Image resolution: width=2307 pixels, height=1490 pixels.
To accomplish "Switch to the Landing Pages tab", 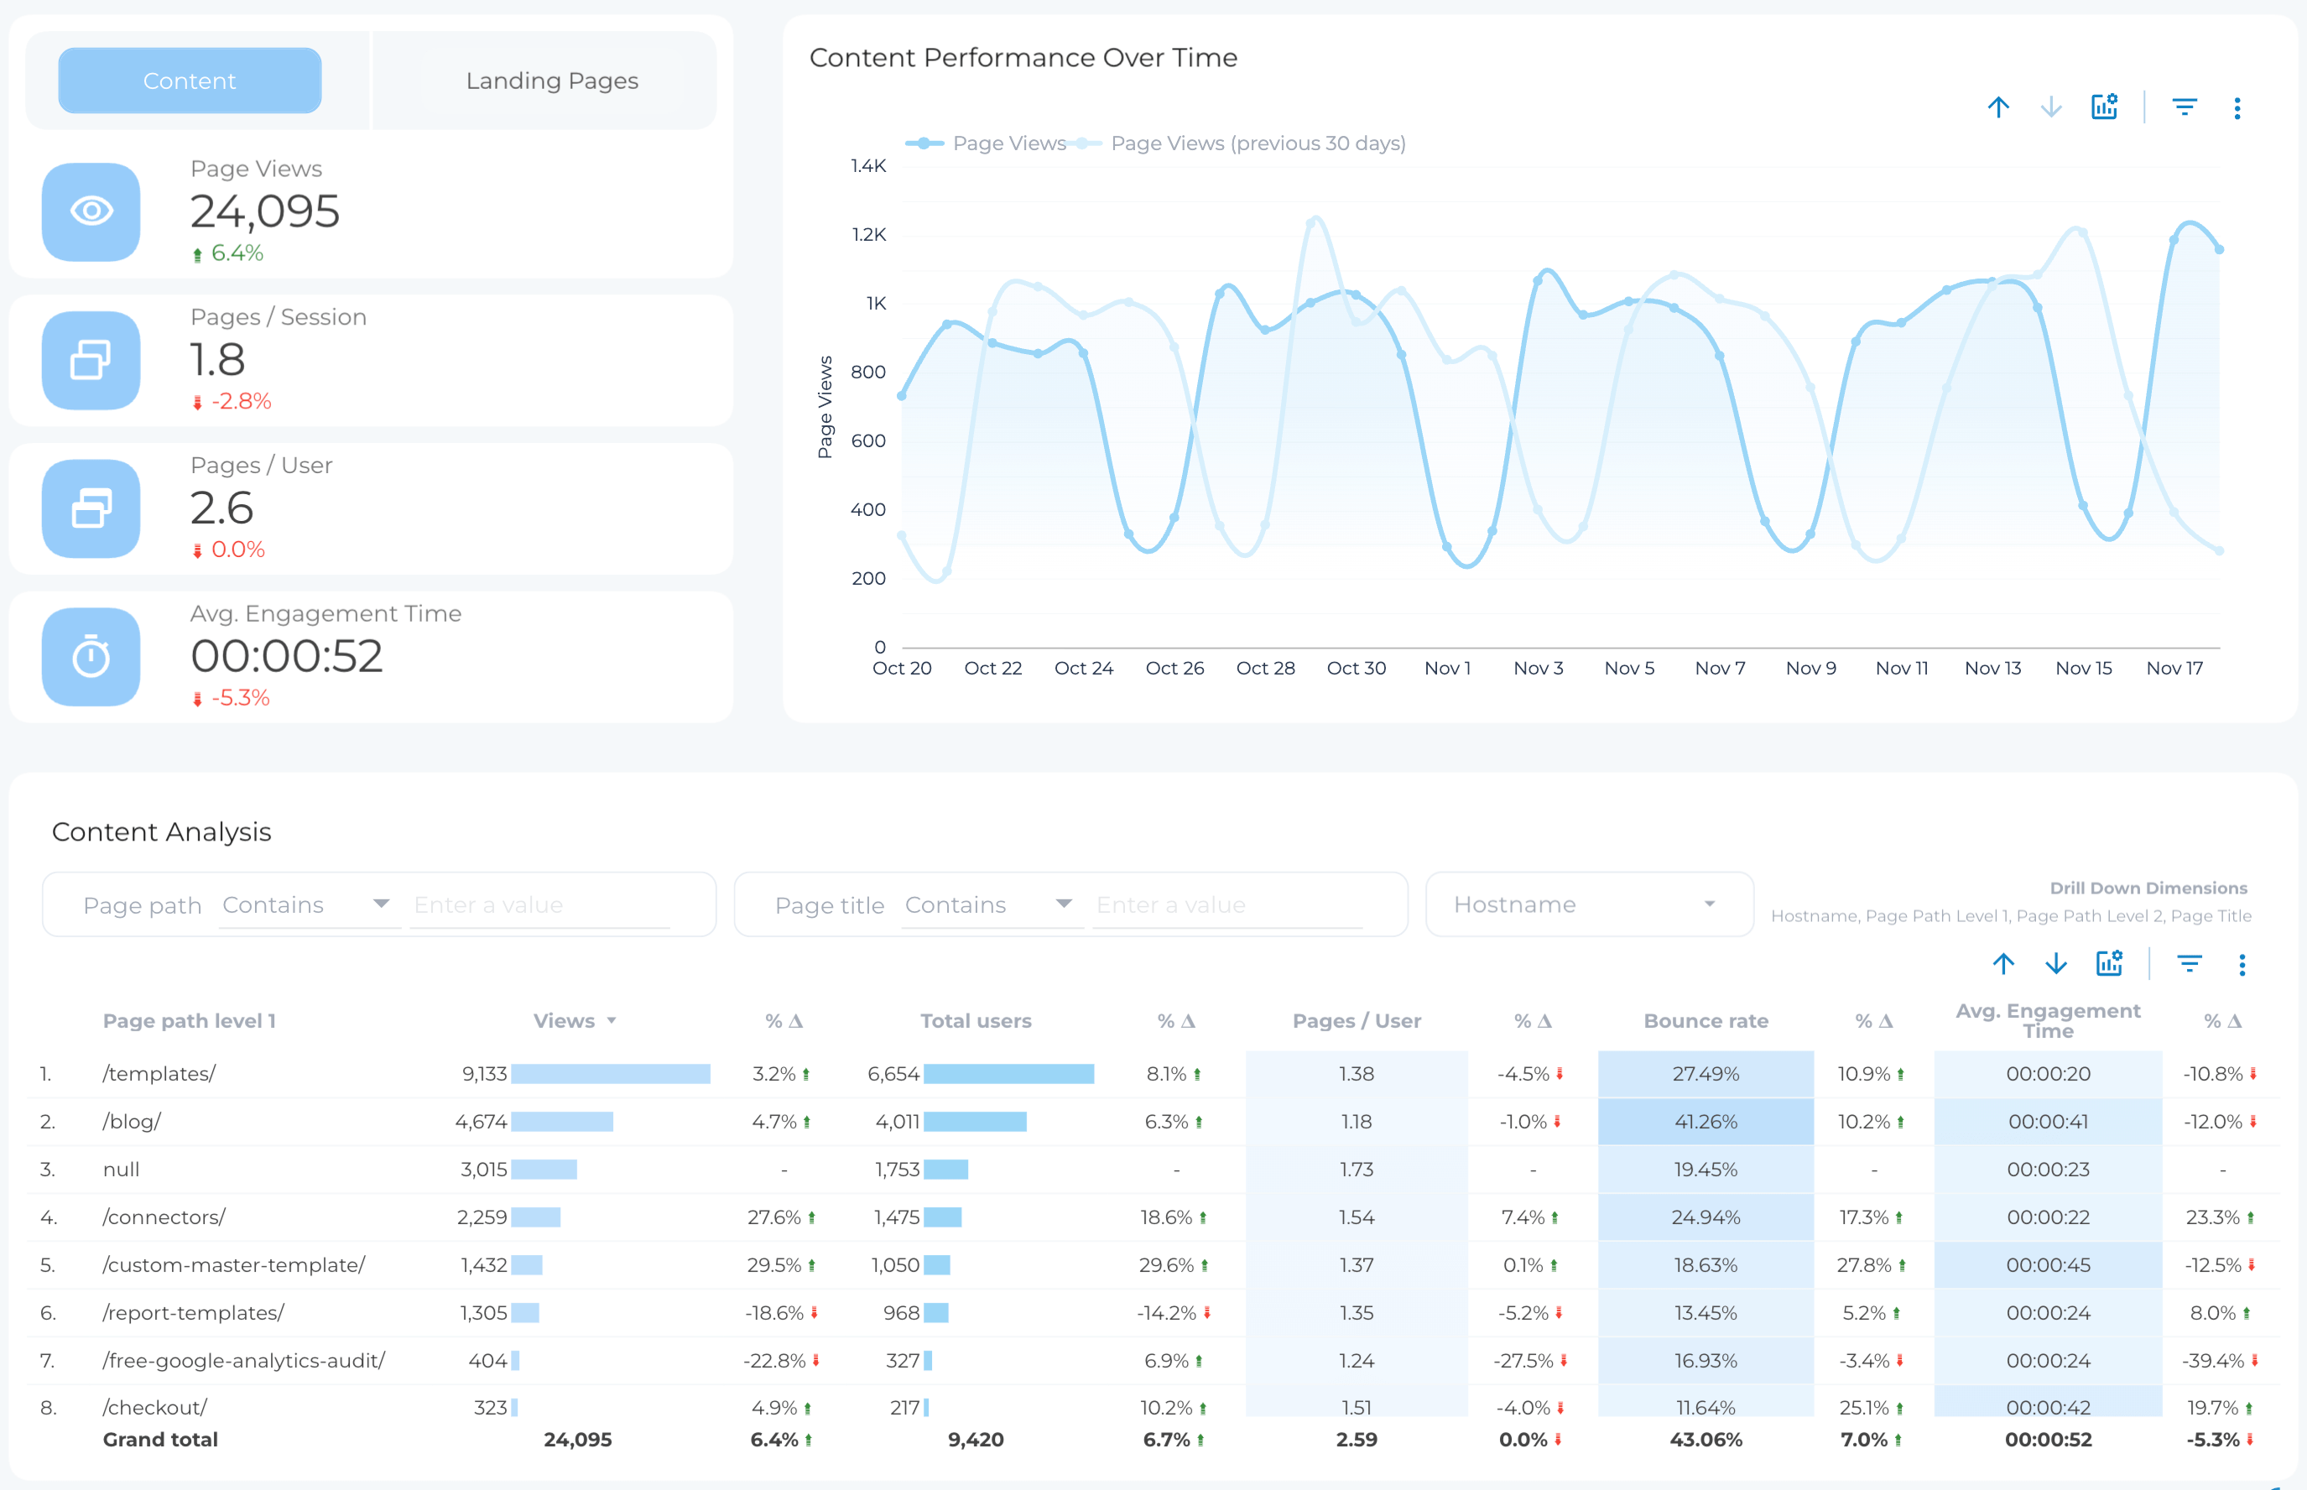I will point(550,81).
